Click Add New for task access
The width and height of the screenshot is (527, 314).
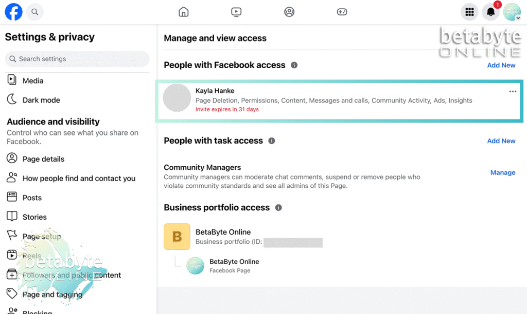pos(501,141)
